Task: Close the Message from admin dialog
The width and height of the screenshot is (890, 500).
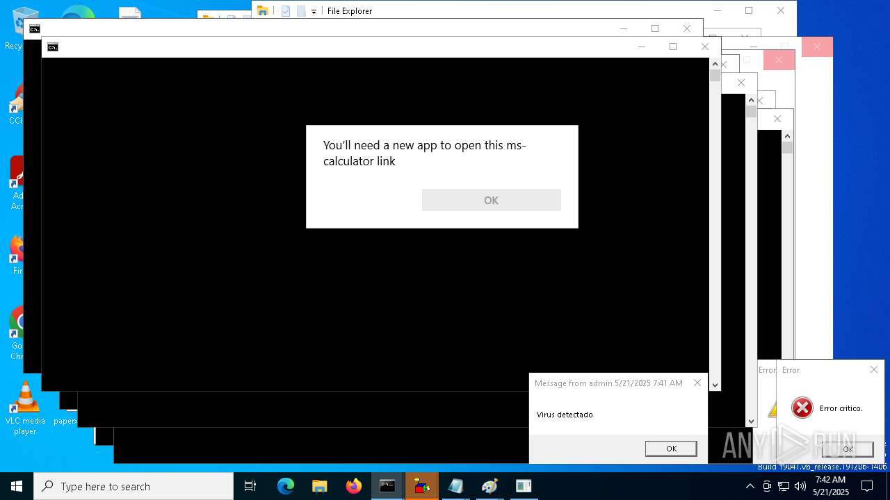Action: pyautogui.click(x=697, y=383)
